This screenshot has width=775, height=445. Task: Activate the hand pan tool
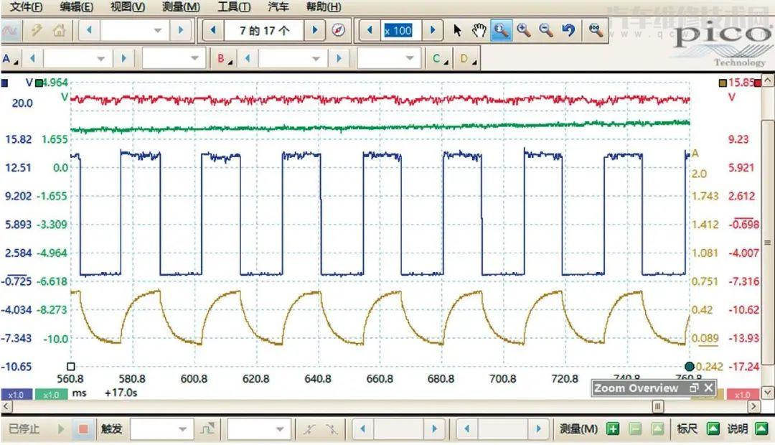(x=479, y=30)
